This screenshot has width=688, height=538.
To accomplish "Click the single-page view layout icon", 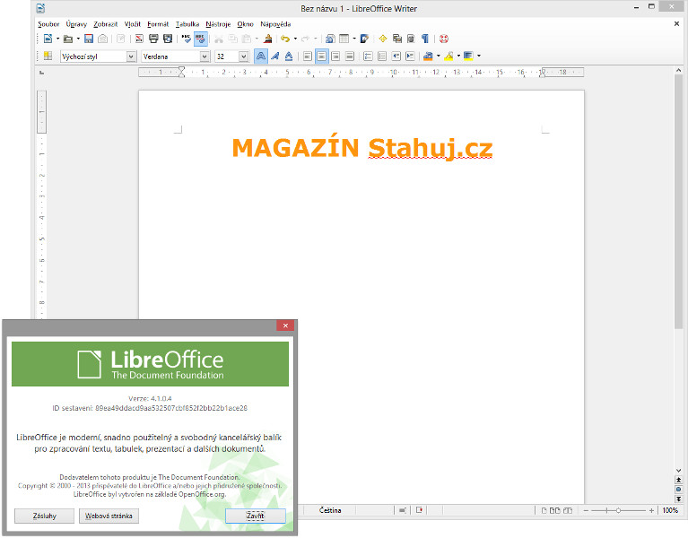I will pyautogui.click(x=544, y=510).
